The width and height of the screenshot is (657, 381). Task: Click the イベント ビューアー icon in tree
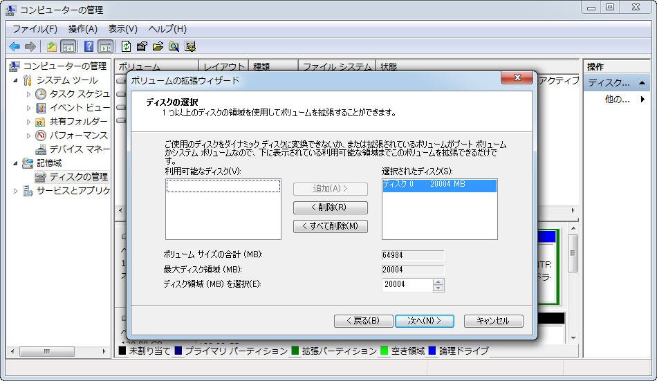coord(41,108)
